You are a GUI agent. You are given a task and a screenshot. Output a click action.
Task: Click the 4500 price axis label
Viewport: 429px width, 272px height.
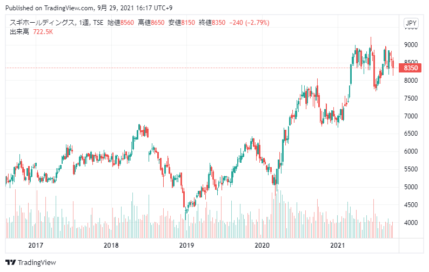(x=411, y=204)
